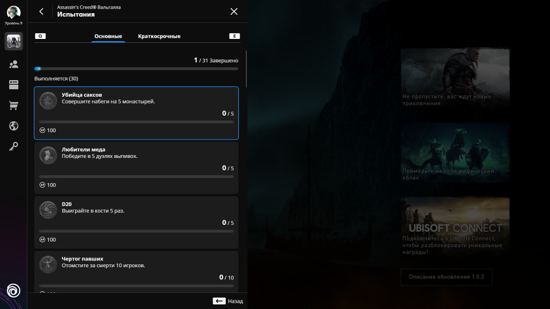Open Описание обновления 1.0.2 button
The image size is (550, 309).
click(x=446, y=277)
